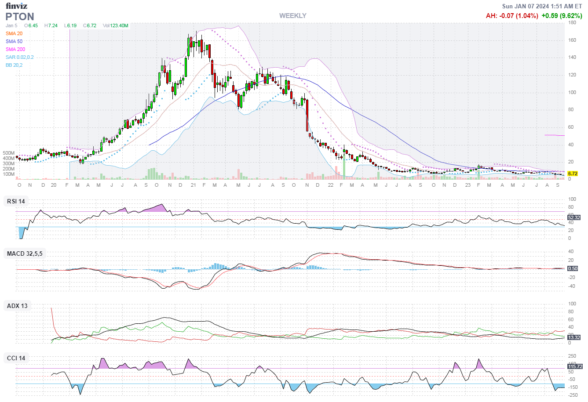This screenshot has height=402, width=588.
Task: Select the SMA 200 legend label
Action: (x=15, y=49)
